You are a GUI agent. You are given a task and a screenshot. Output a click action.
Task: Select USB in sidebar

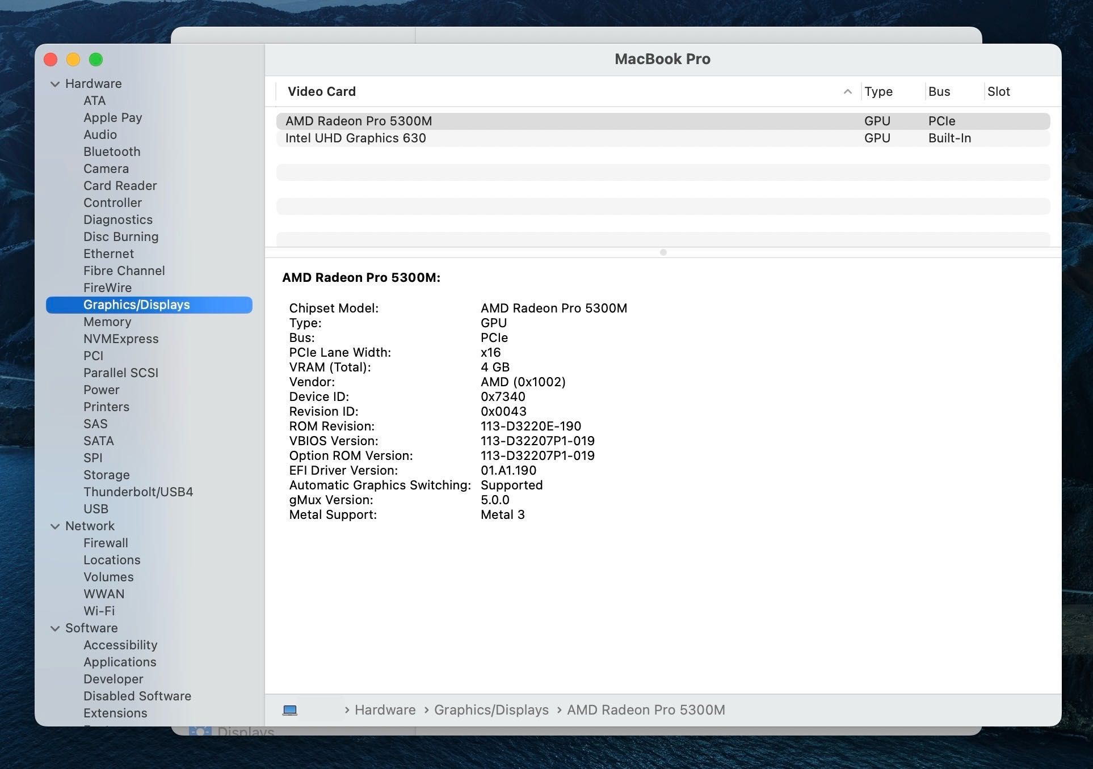point(95,509)
